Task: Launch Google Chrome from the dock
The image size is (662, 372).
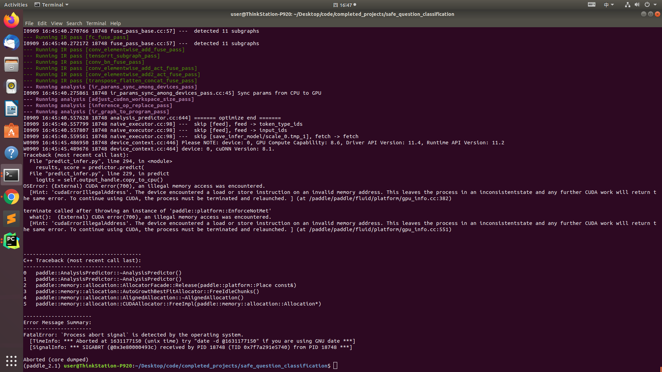Action: (11, 197)
